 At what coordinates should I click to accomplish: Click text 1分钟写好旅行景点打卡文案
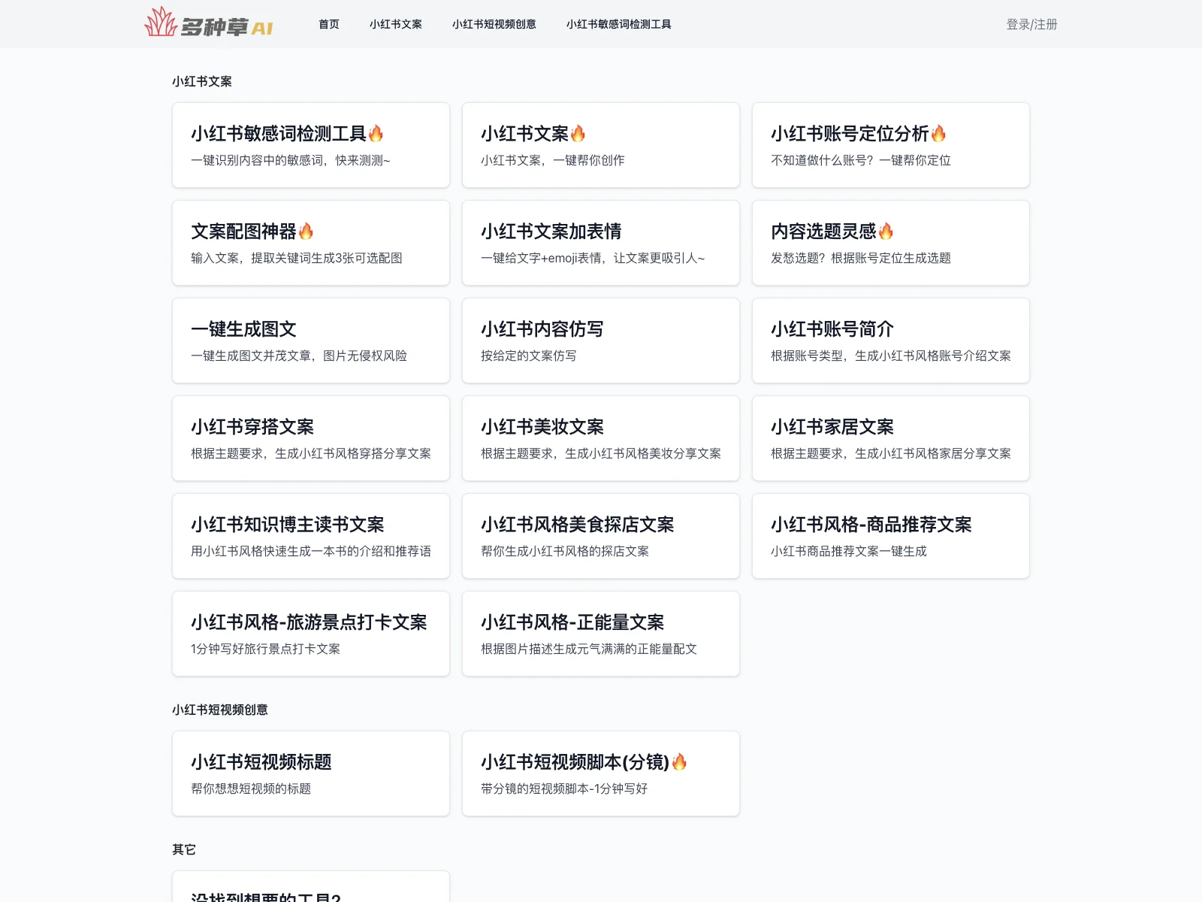[265, 649]
